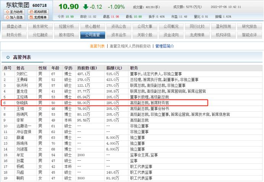Select executive name 薛澜
Screen dimensions: 264x182
[20, 138]
